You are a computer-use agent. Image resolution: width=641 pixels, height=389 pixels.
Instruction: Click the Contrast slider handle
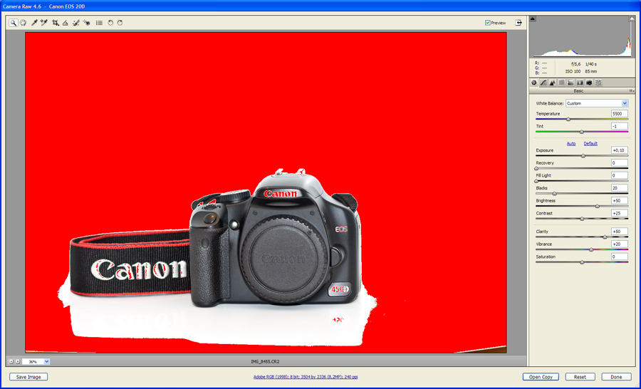(582, 219)
